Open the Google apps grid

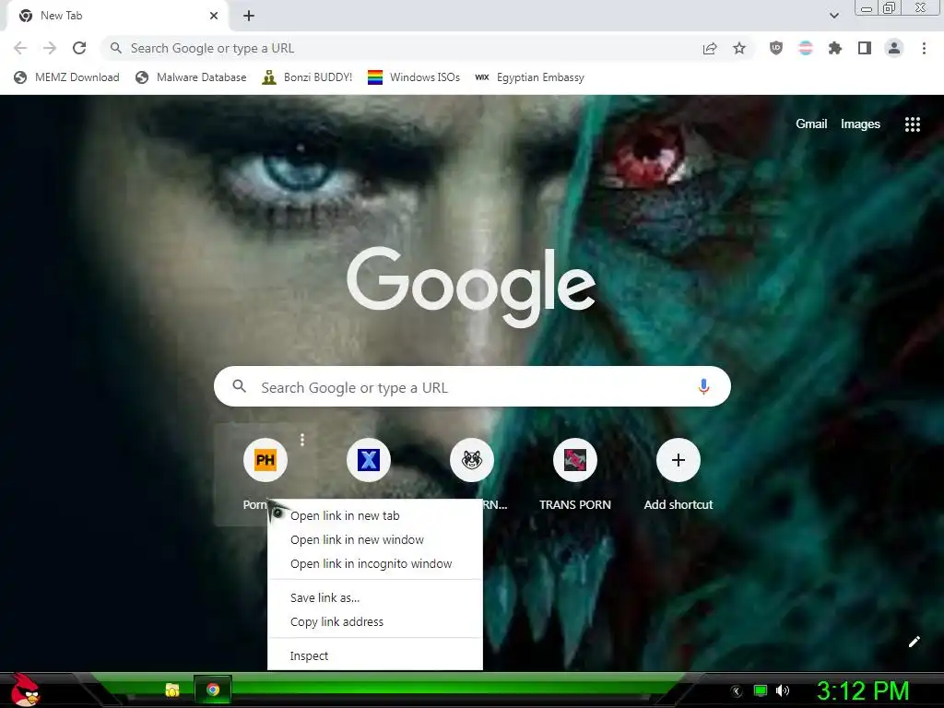[x=912, y=124]
